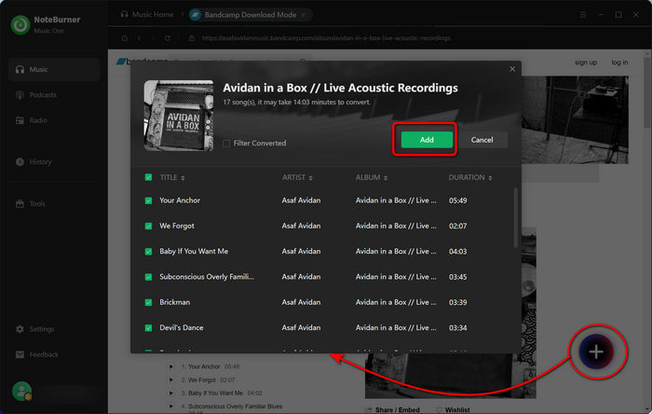Click the round plus add button
Screen dimensions: 652x414
596,352
